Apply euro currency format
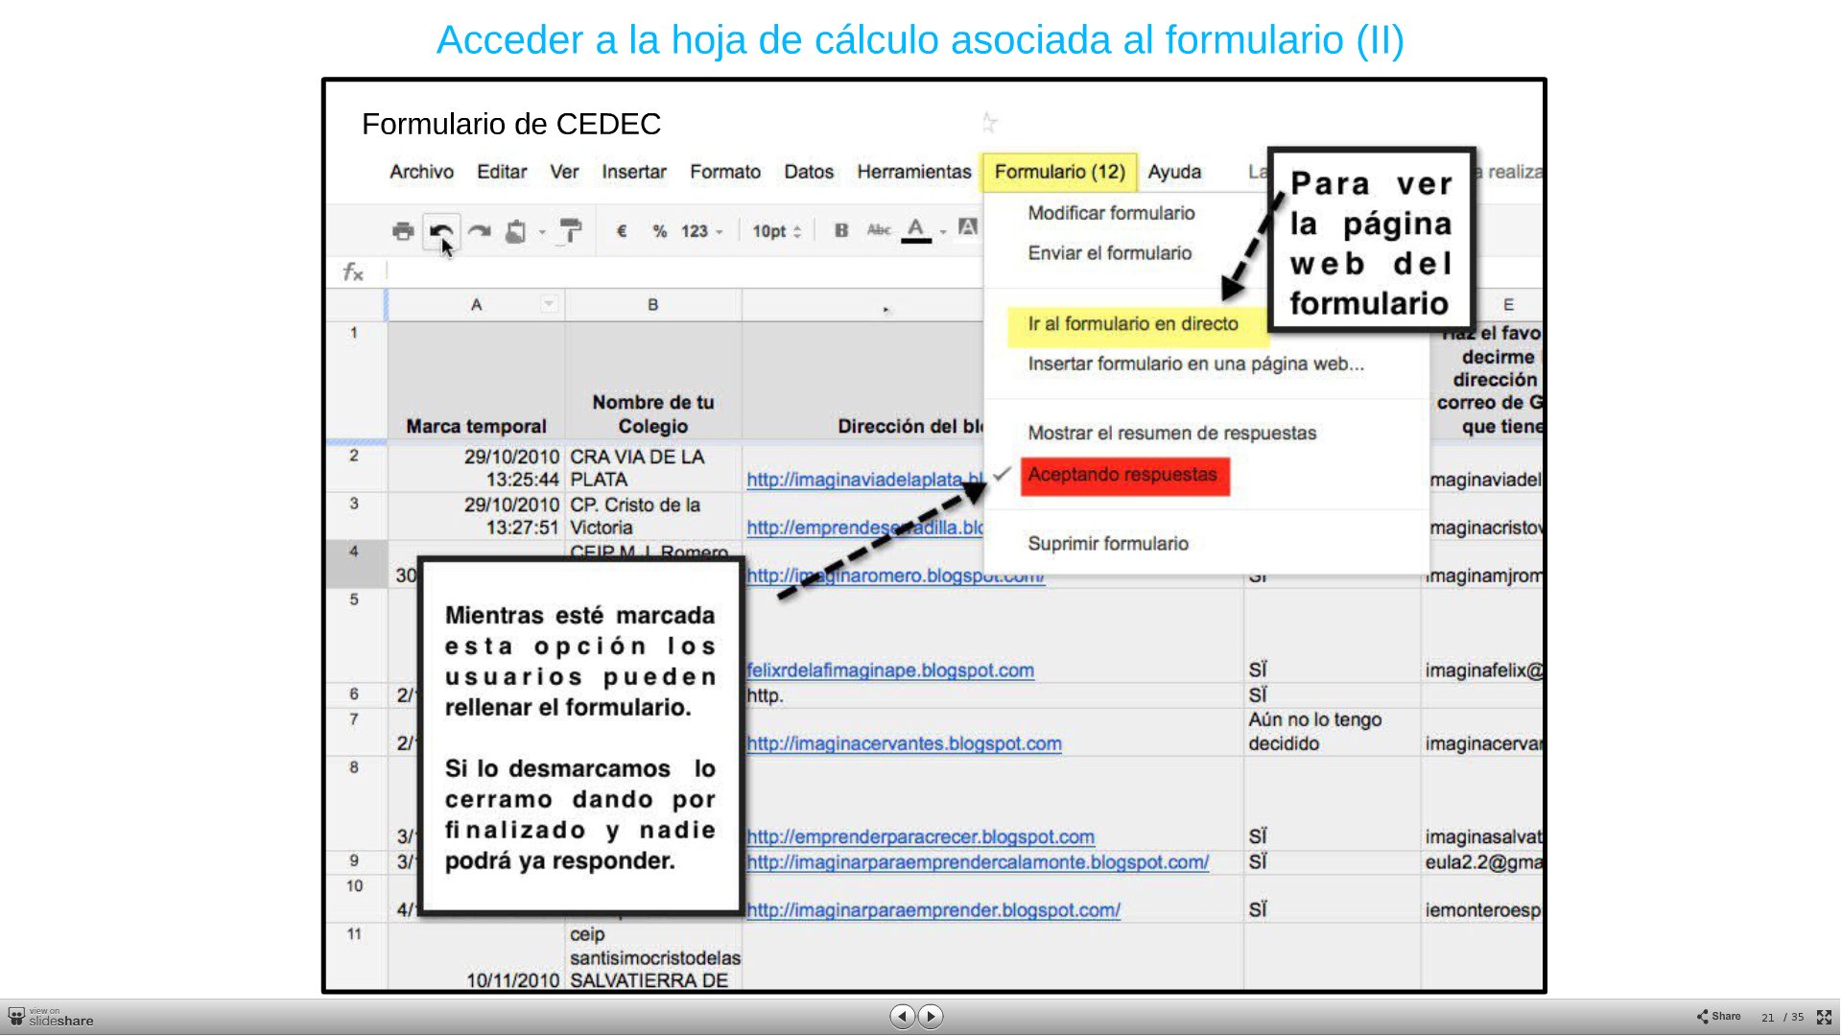This screenshot has height=1036, width=1842. click(x=622, y=231)
